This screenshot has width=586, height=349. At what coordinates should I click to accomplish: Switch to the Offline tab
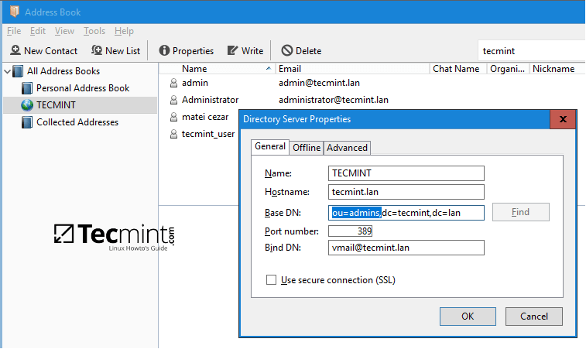[x=307, y=148]
